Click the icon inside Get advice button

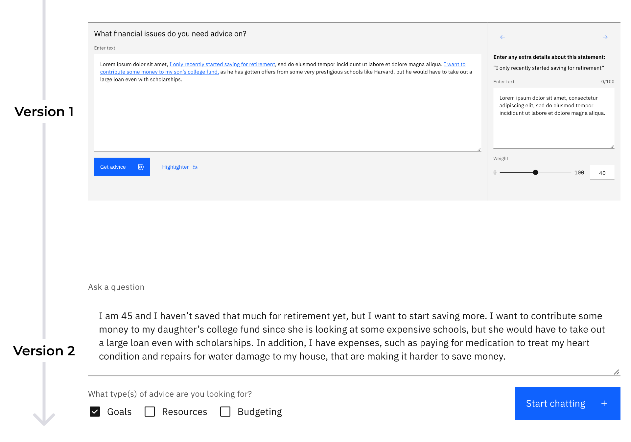[141, 167]
